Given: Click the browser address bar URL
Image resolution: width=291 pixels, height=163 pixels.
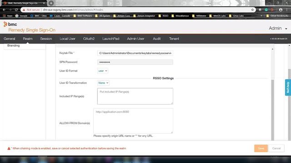Looking at the screenshot, I should [73, 10].
